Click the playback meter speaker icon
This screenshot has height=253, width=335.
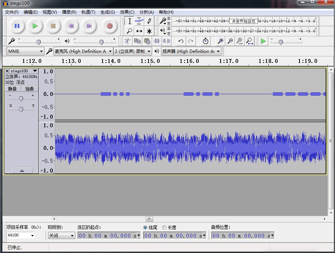coord(163,31)
